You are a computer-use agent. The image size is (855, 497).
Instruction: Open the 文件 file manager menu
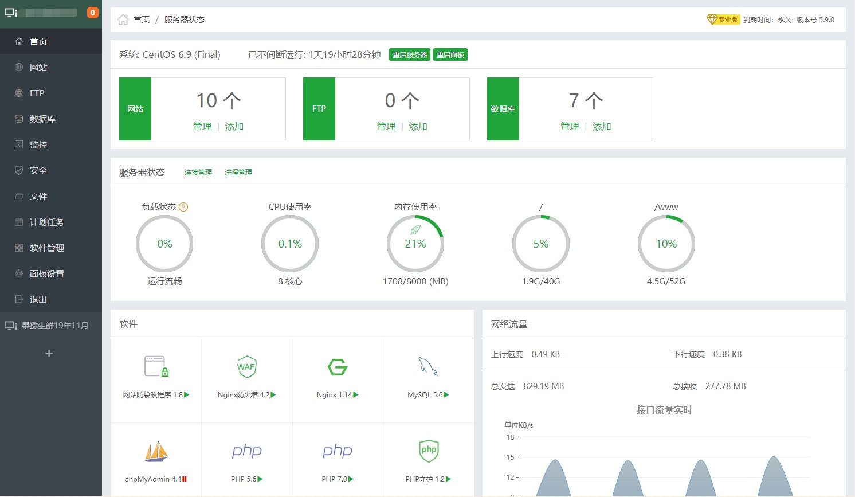coord(51,196)
